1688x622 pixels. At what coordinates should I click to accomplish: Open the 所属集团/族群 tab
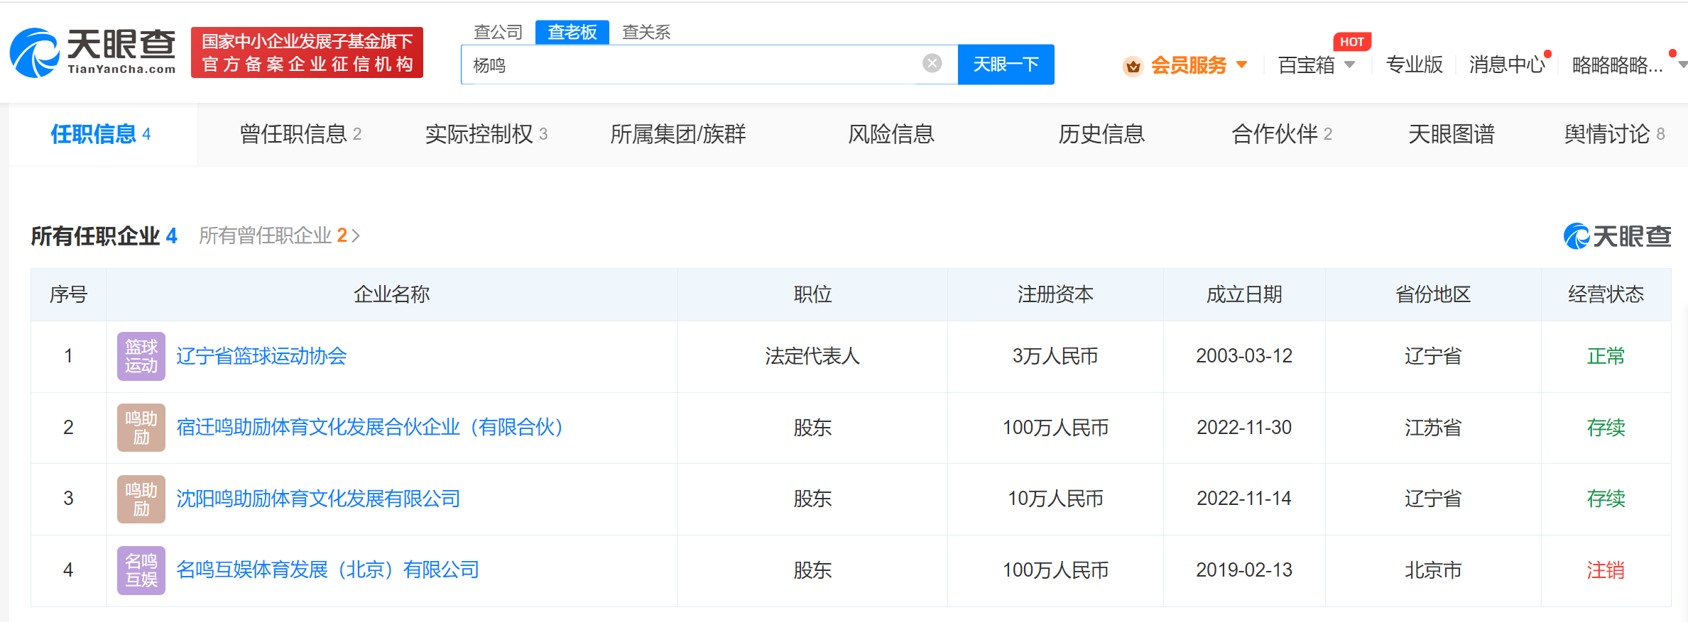click(x=678, y=134)
